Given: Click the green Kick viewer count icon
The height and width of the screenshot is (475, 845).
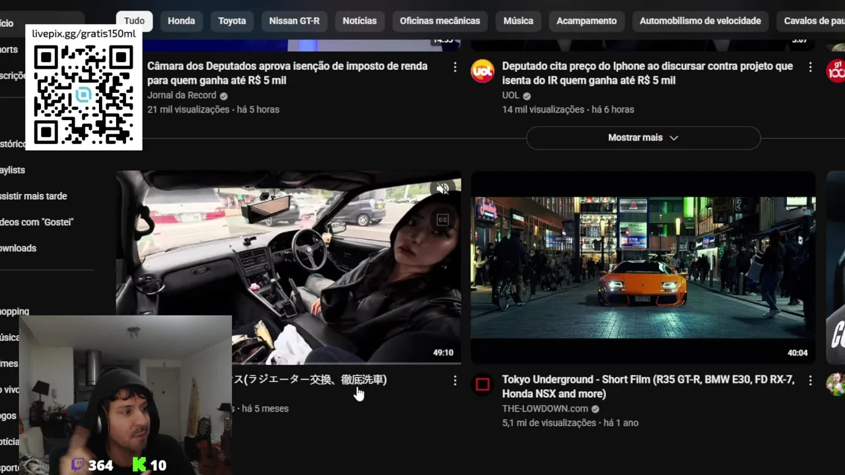Looking at the screenshot, I should point(139,464).
